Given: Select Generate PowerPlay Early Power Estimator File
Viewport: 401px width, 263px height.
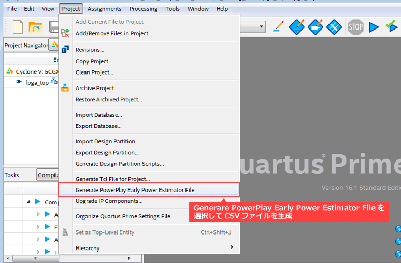Looking at the screenshot, I should coord(149,190).
